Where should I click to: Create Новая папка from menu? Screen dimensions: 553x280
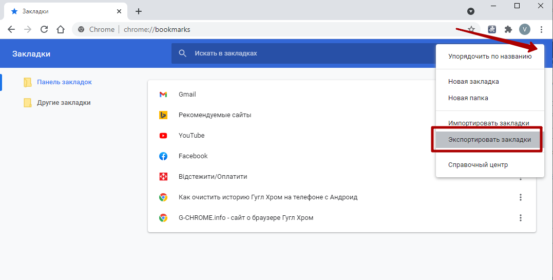pyautogui.click(x=468, y=98)
